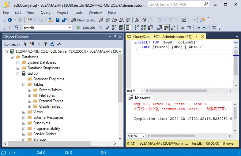Viewport: 241px width, 156px height.
Task: Open new DMX query
Action: point(115,20)
